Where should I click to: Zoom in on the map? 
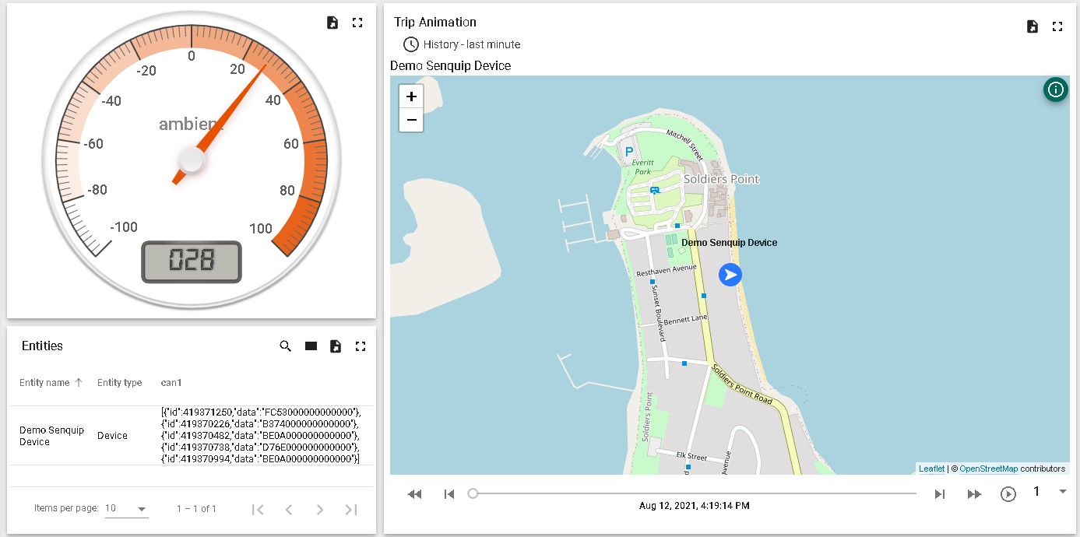411,97
